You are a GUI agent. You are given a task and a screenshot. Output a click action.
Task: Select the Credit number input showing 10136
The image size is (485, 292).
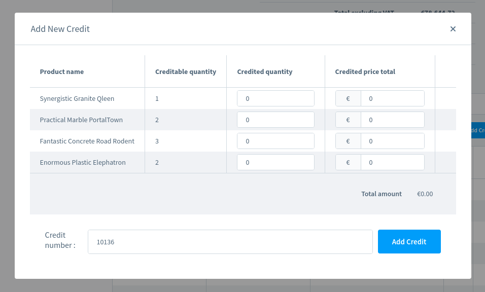click(230, 242)
